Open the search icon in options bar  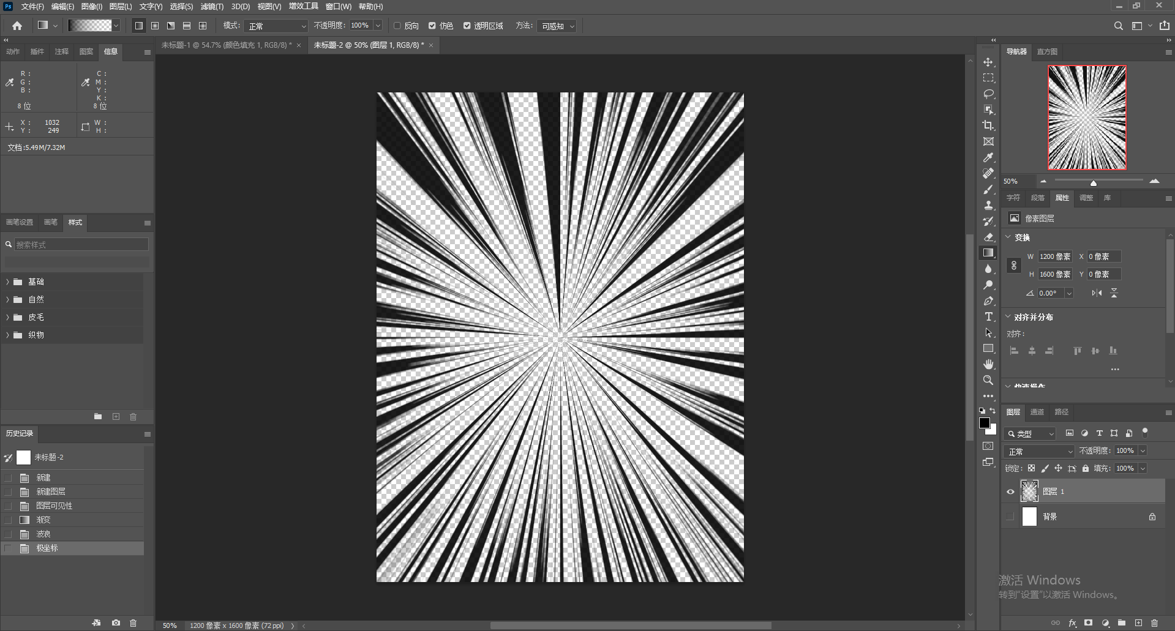[1118, 26]
